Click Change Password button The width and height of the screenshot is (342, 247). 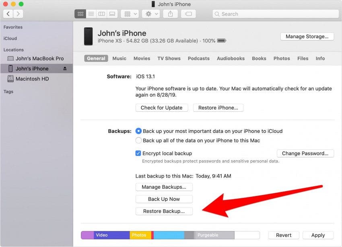point(305,153)
